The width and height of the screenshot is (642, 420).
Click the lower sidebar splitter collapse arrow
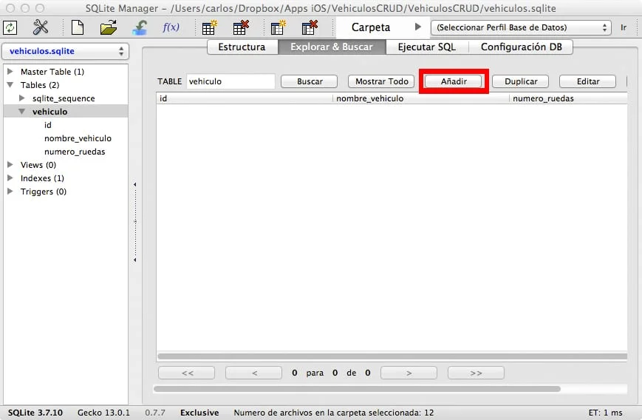point(134,260)
